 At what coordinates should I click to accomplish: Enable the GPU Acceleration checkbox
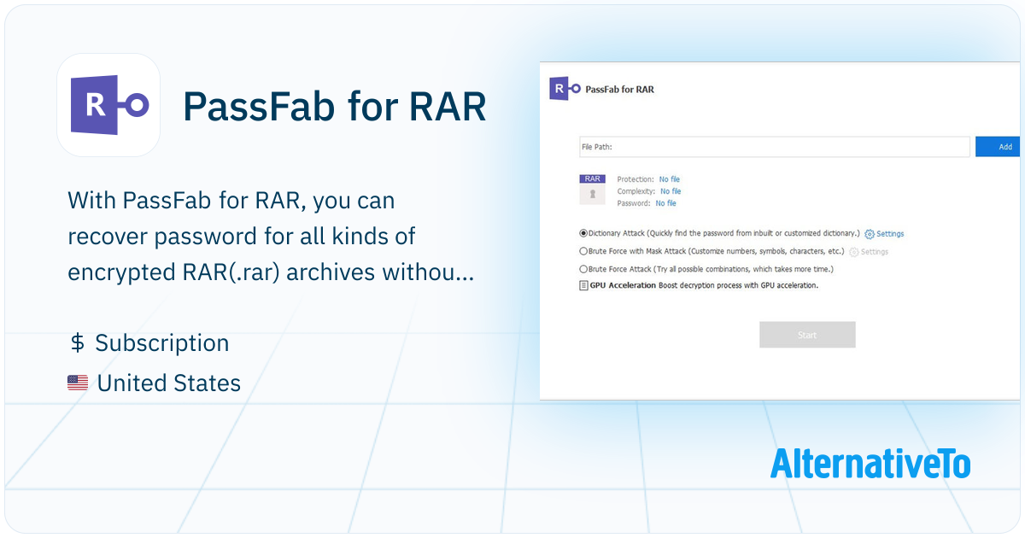[583, 286]
